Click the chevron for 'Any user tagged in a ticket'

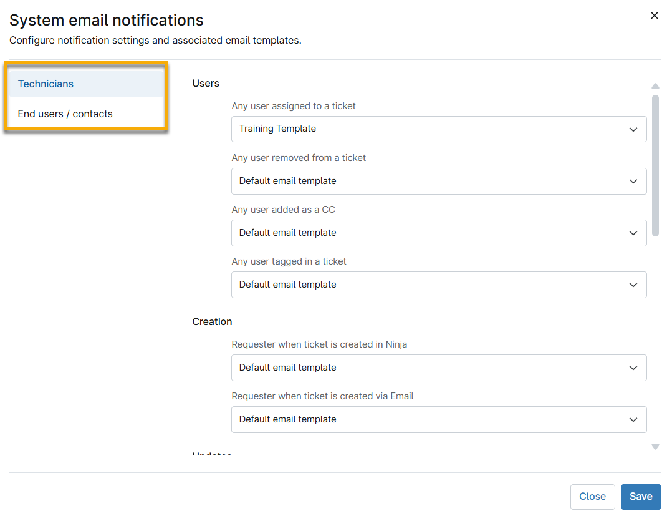coord(633,285)
